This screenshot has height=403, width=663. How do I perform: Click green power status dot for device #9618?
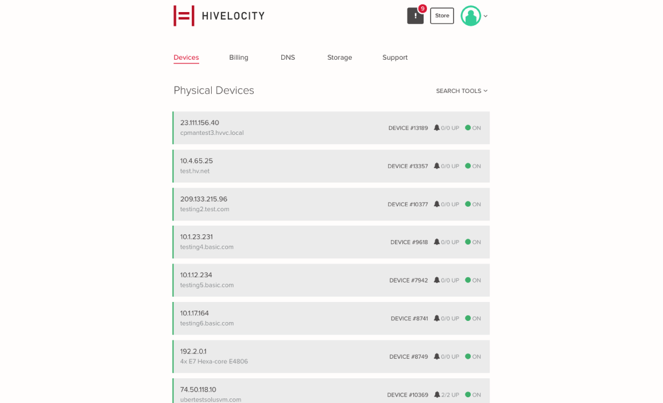pos(468,242)
